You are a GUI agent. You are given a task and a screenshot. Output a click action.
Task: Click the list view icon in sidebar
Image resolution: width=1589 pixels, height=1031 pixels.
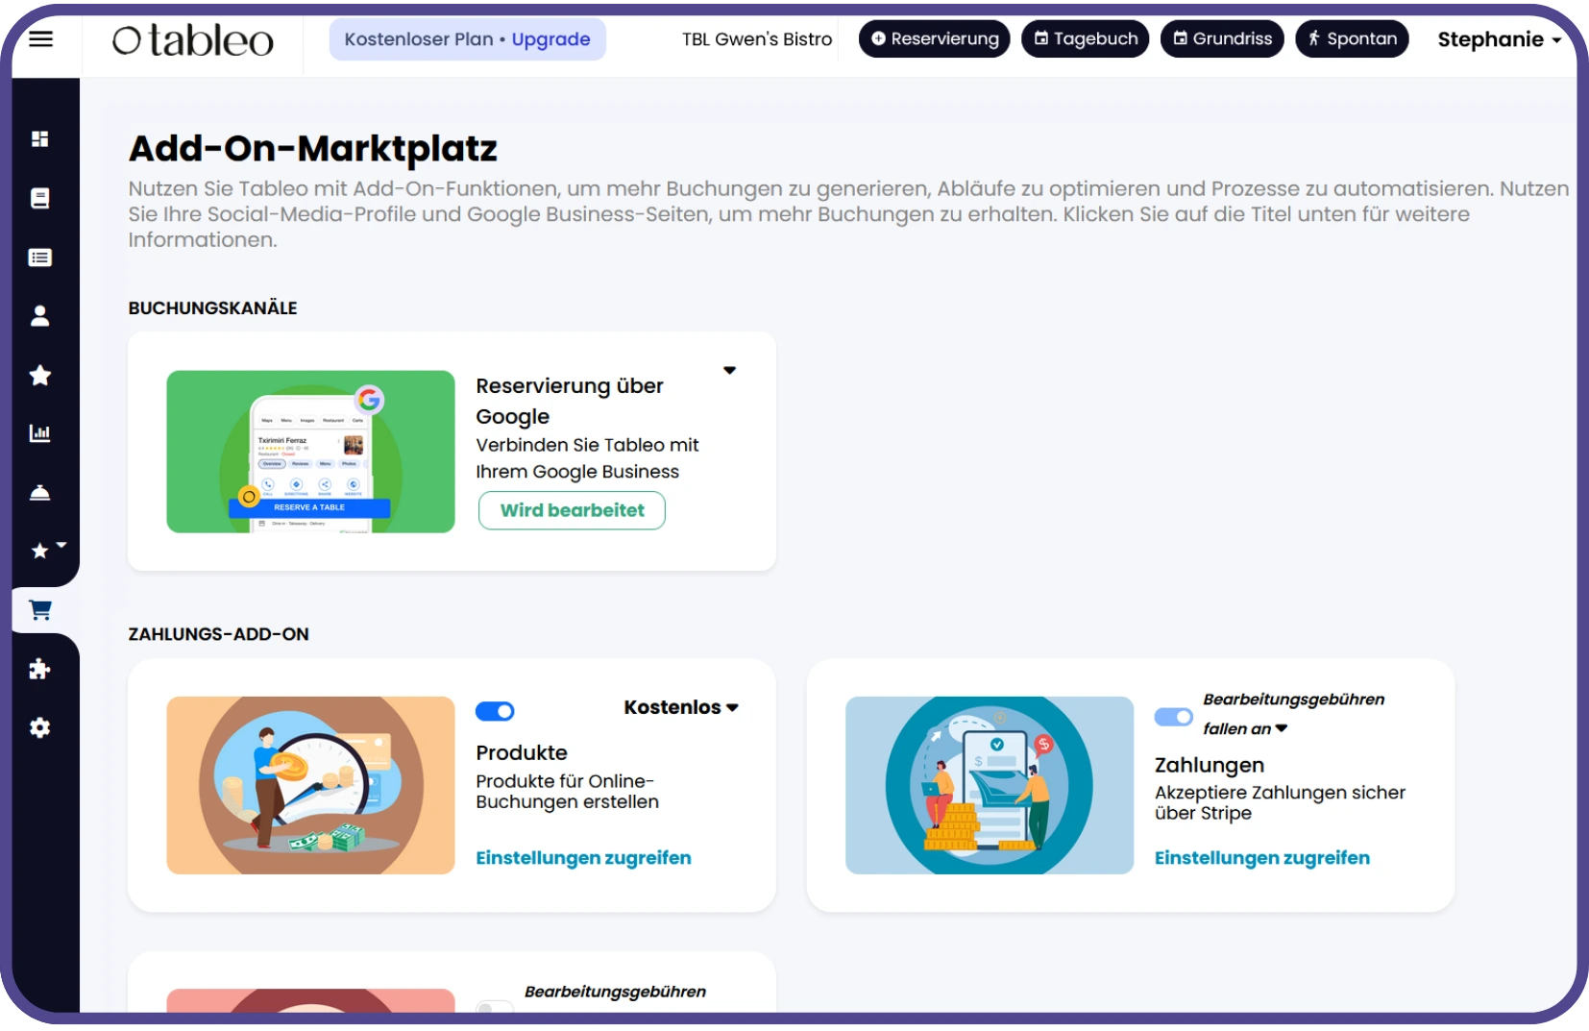click(x=40, y=258)
